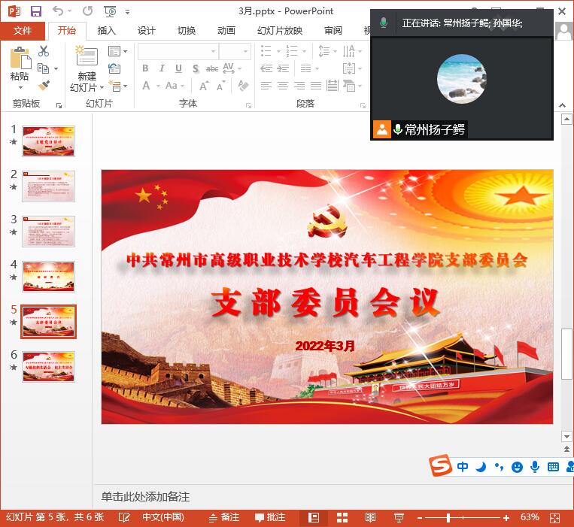This screenshot has height=527, width=574.
Task: Switch to Normal view
Action: pyautogui.click(x=314, y=518)
